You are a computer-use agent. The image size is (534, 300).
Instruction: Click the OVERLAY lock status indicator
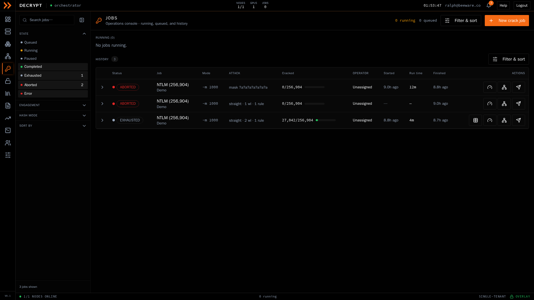pos(520,297)
